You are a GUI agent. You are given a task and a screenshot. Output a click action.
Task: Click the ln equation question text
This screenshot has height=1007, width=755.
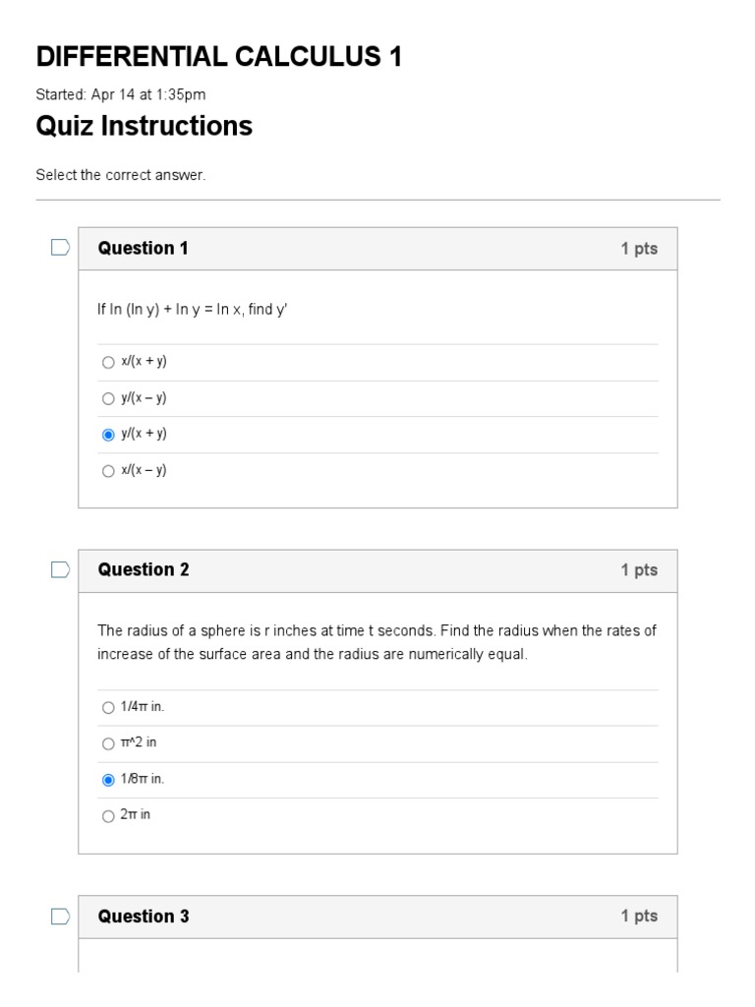tap(192, 310)
